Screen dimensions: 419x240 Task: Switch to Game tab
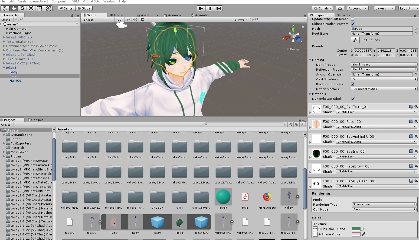click(117, 15)
